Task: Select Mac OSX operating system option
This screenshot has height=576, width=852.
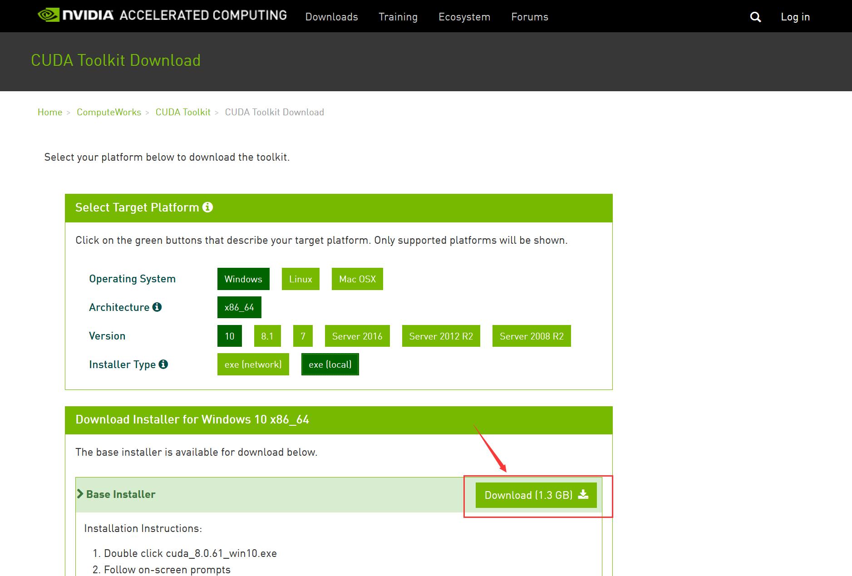Action: tap(357, 279)
